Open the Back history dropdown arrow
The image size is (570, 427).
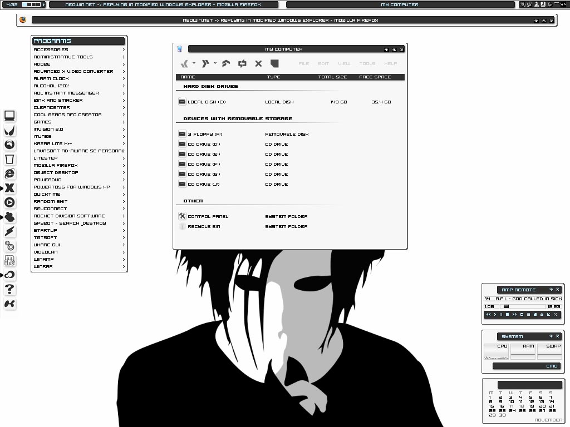click(194, 63)
